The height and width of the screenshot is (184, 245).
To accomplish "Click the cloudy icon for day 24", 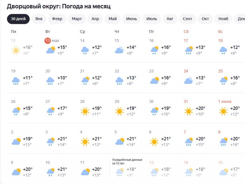I will click(x=188, y=81).
